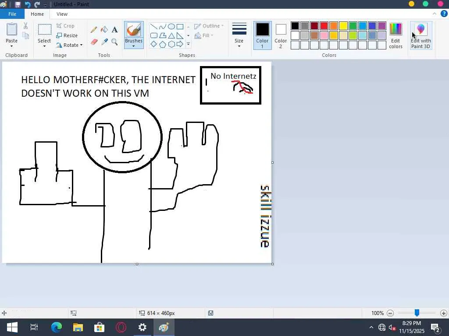Choose the Oval shape
The width and height of the screenshot is (449, 336).
pos(171,27)
